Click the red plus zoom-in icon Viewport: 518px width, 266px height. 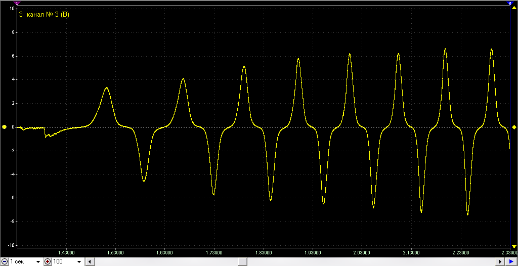click(48, 262)
